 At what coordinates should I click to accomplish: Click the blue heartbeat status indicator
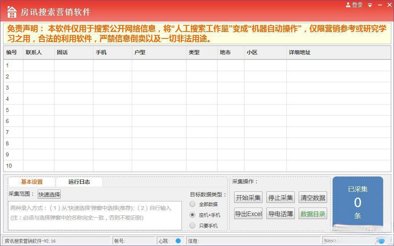(178, 241)
